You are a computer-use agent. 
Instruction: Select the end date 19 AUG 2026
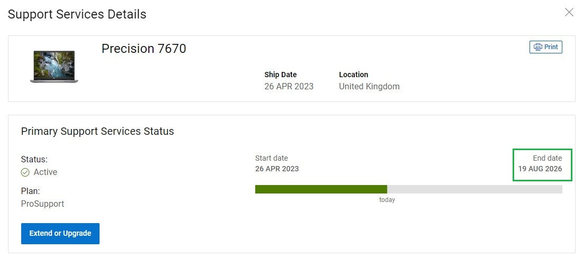point(540,169)
